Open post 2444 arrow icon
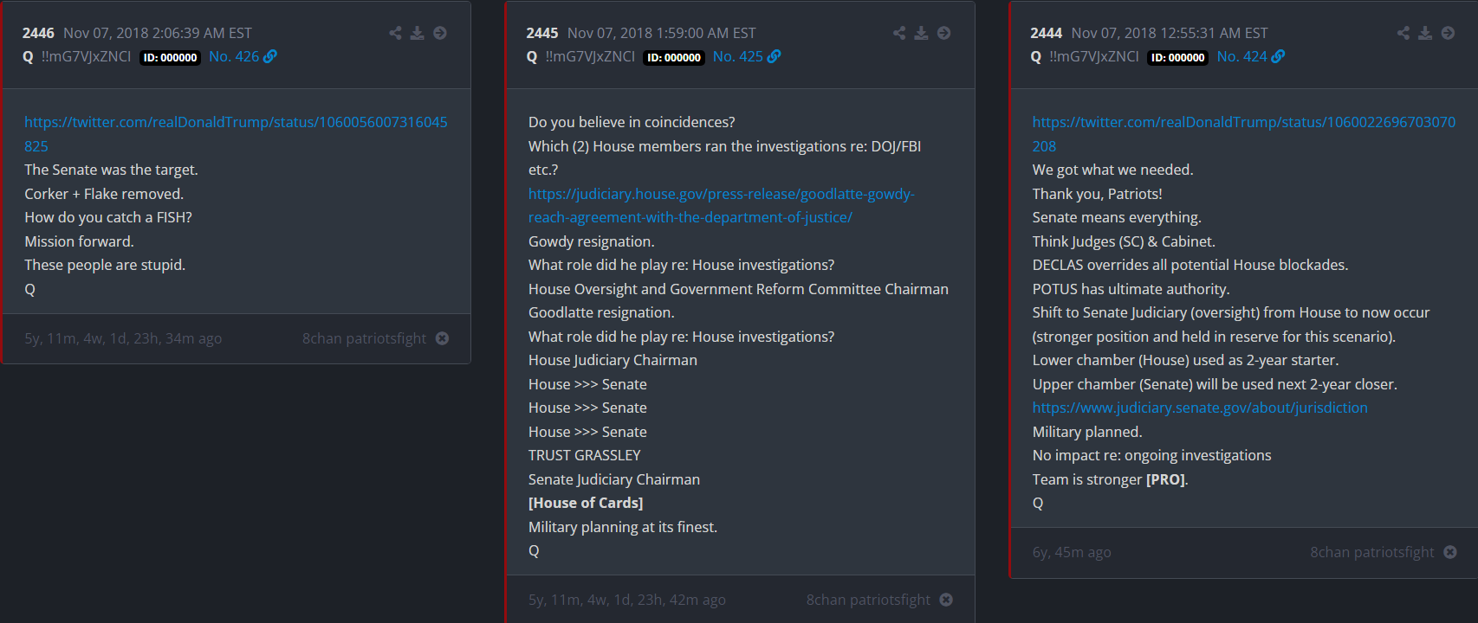1478x623 pixels. pyautogui.click(x=1448, y=33)
